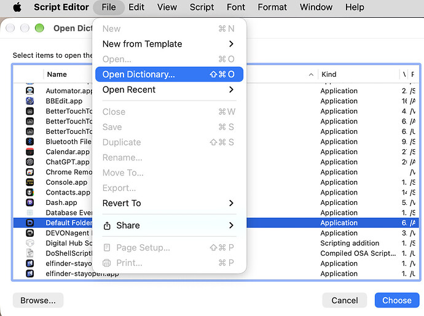Click the BBEdit.app icon
Screen dimensions: 424x316
click(x=29, y=101)
